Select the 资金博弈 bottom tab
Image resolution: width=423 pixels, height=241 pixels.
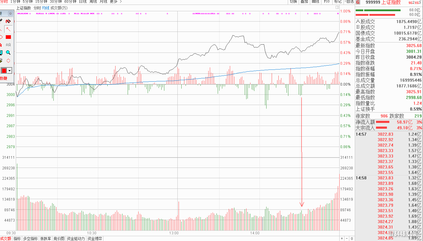click(x=95, y=239)
